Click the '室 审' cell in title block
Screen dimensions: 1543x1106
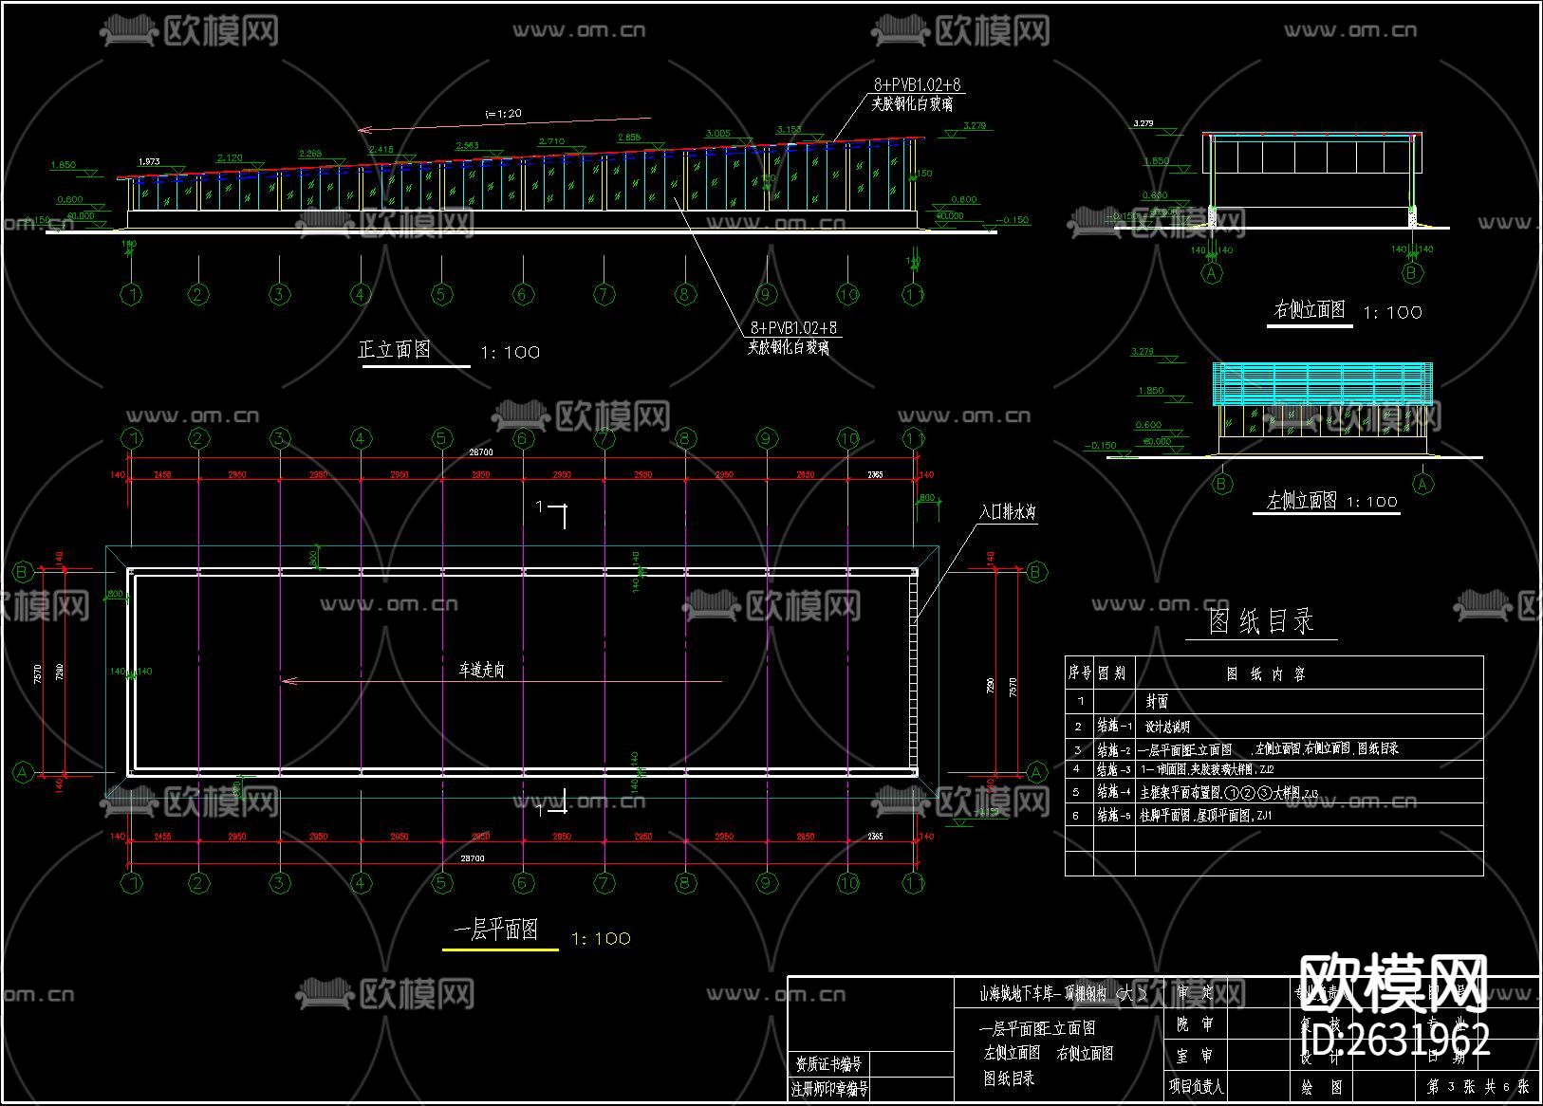tap(1195, 1055)
